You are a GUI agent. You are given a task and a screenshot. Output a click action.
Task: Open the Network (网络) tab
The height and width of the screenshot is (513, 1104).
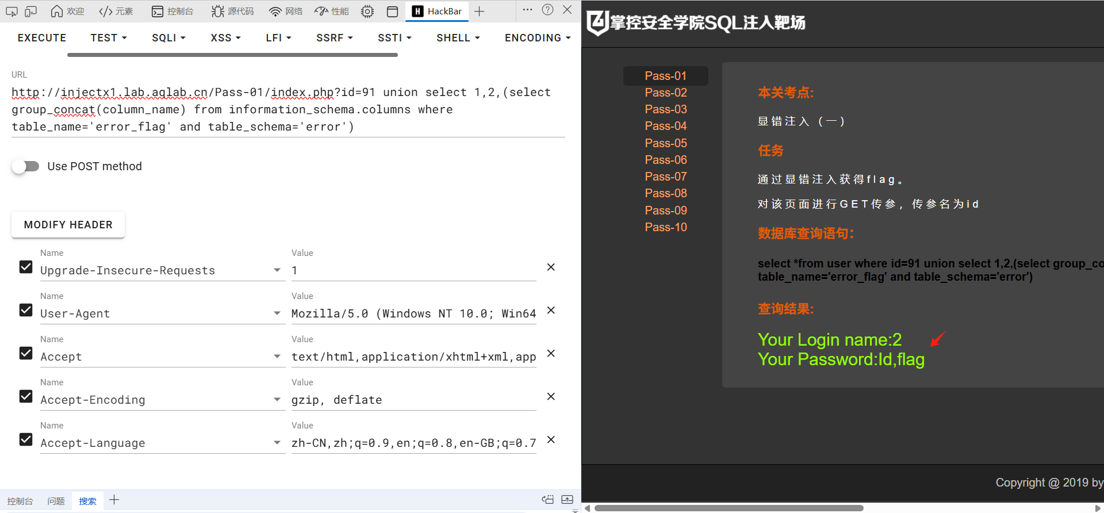coord(286,11)
